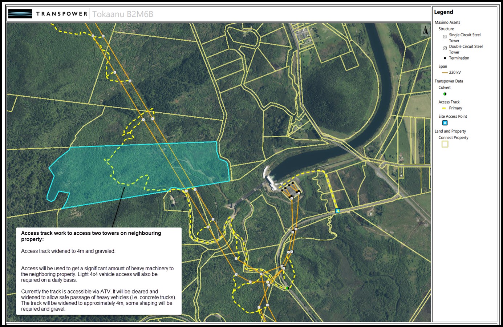Click the blue Site Access Point marker on map

[337, 211]
